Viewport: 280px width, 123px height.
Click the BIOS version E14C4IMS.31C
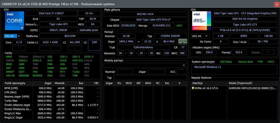coord(162,26)
